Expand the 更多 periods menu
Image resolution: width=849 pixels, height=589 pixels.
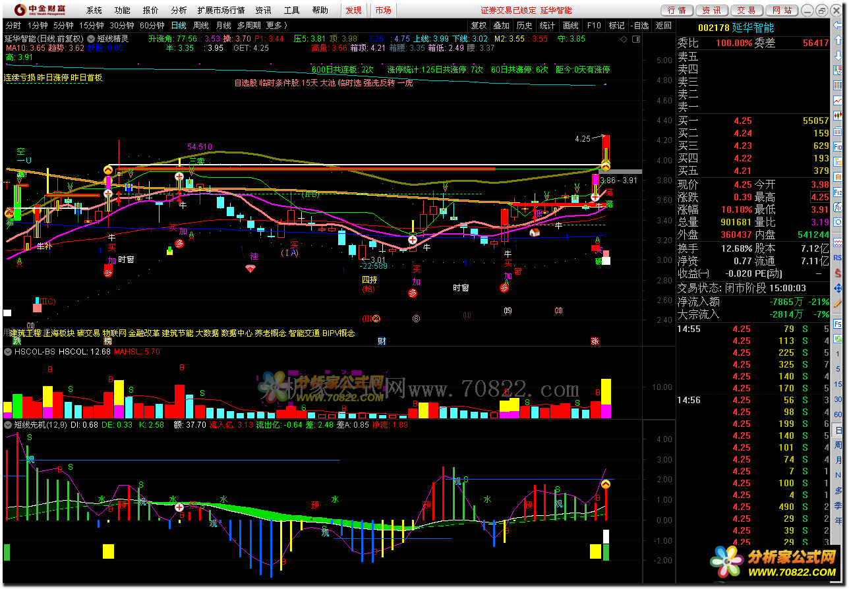pos(276,25)
